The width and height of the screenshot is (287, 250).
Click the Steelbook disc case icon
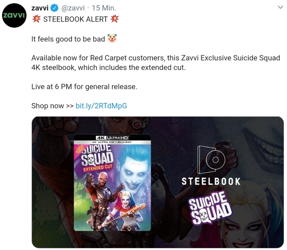click(211, 160)
